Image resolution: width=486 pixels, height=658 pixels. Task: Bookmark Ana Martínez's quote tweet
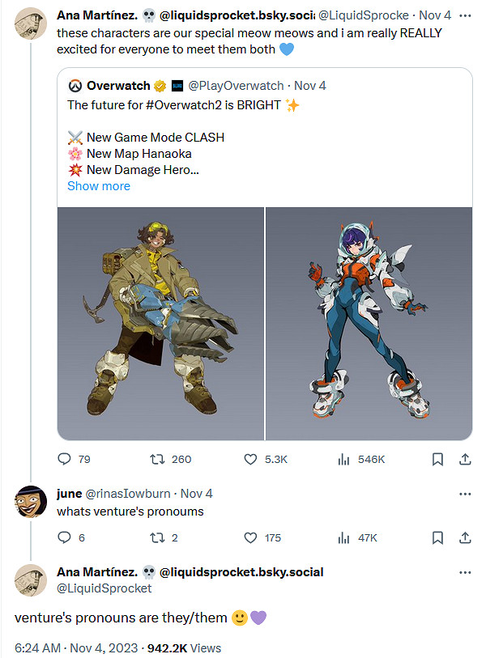click(x=437, y=459)
